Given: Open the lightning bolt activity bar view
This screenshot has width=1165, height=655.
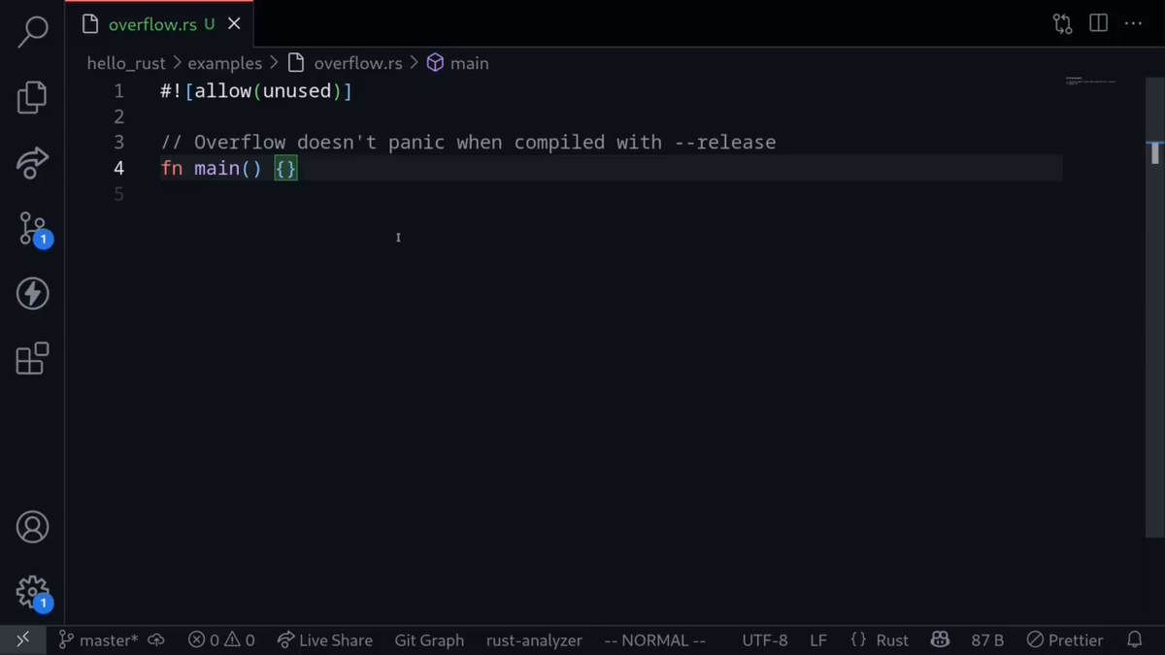Looking at the screenshot, I should (32, 293).
